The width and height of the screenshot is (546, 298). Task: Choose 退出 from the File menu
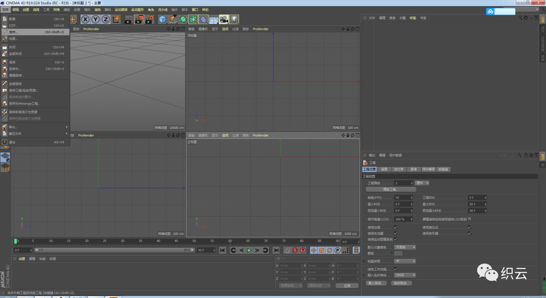point(35,142)
